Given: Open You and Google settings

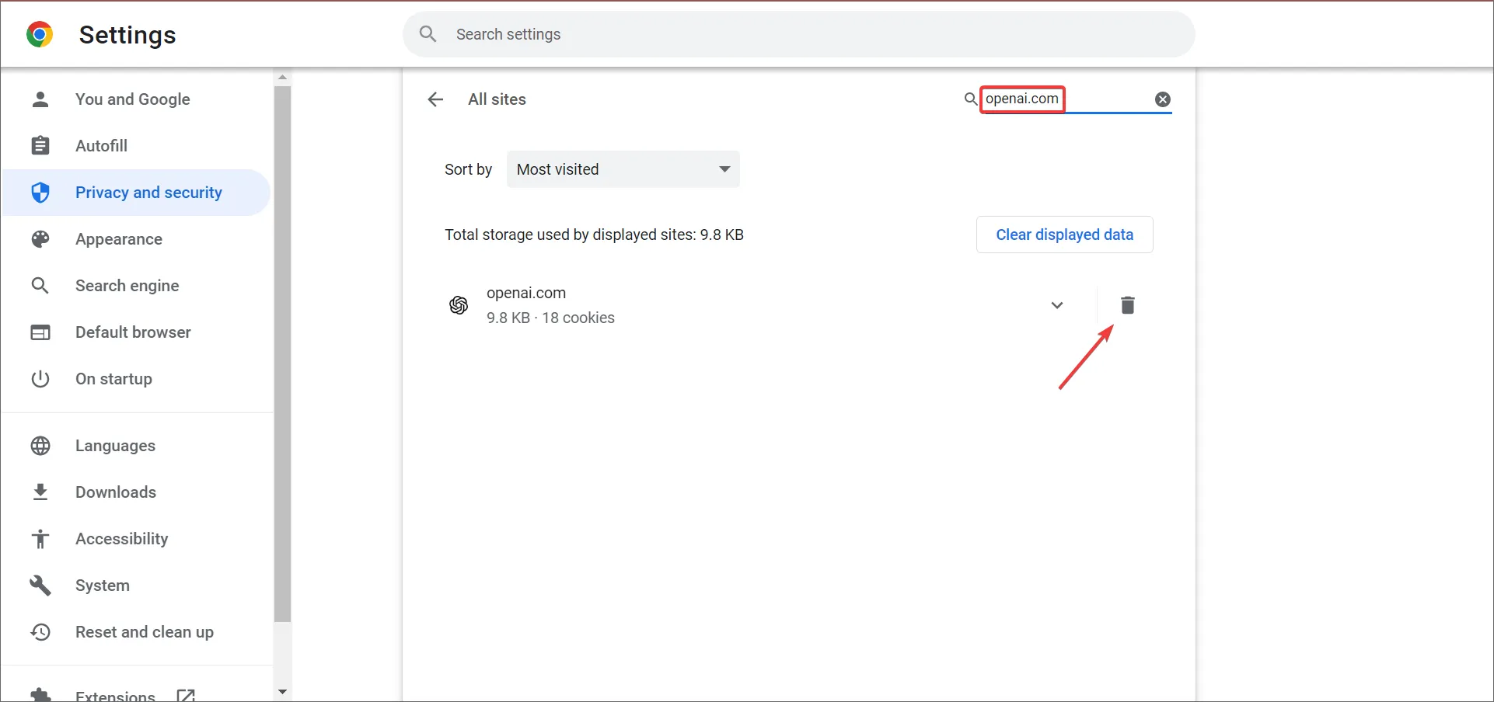Looking at the screenshot, I should 132,99.
